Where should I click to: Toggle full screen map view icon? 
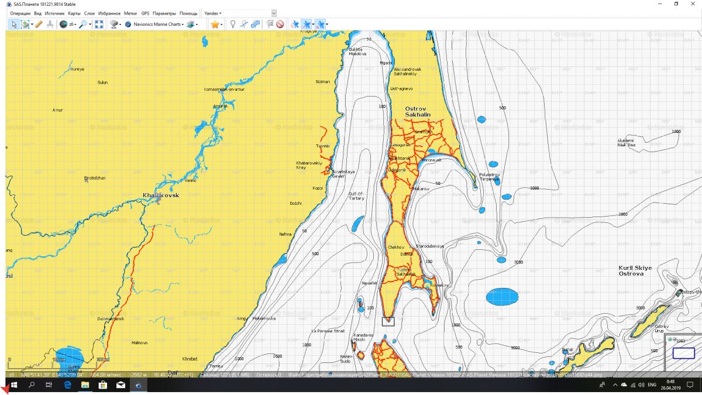click(x=99, y=24)
